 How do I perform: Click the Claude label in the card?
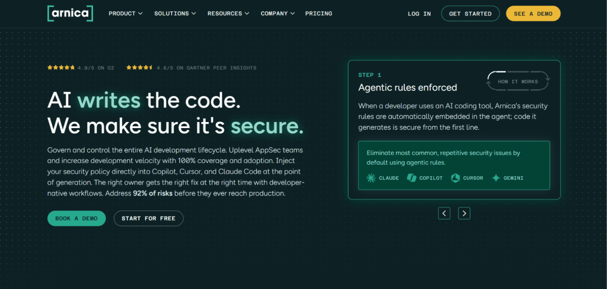point(389,178)
